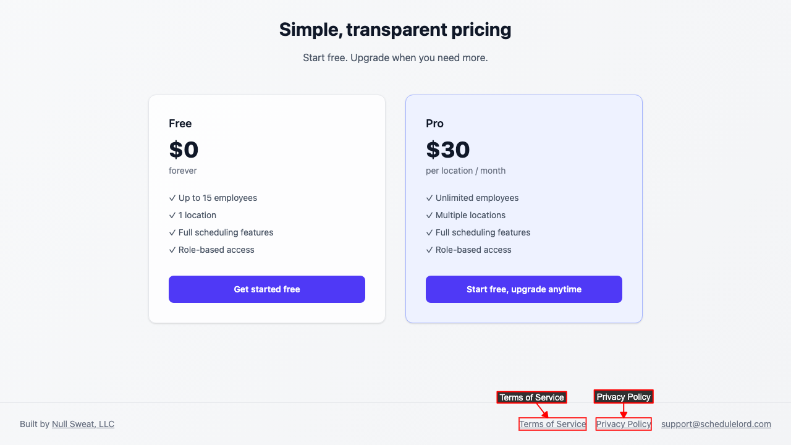Click the "Pro" plan title
The width and height of the screenshot is (791, 445).
point(434,124)
